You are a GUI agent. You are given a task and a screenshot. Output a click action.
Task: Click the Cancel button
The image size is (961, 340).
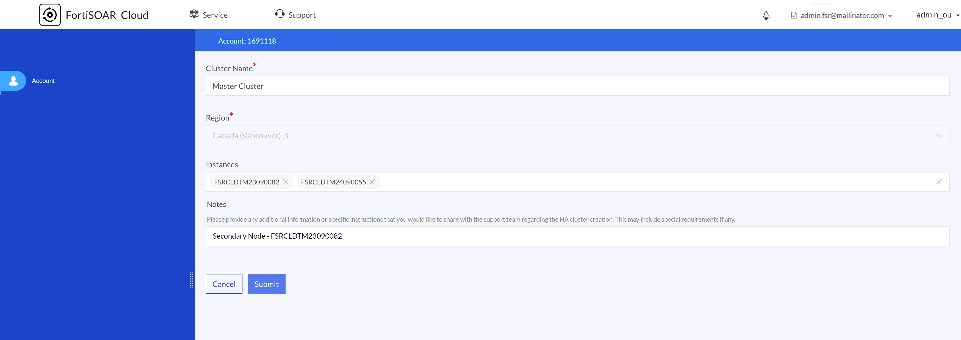[224, 284]
